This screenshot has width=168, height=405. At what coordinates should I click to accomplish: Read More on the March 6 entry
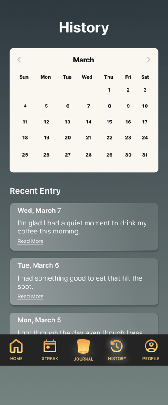click(30, 296)
